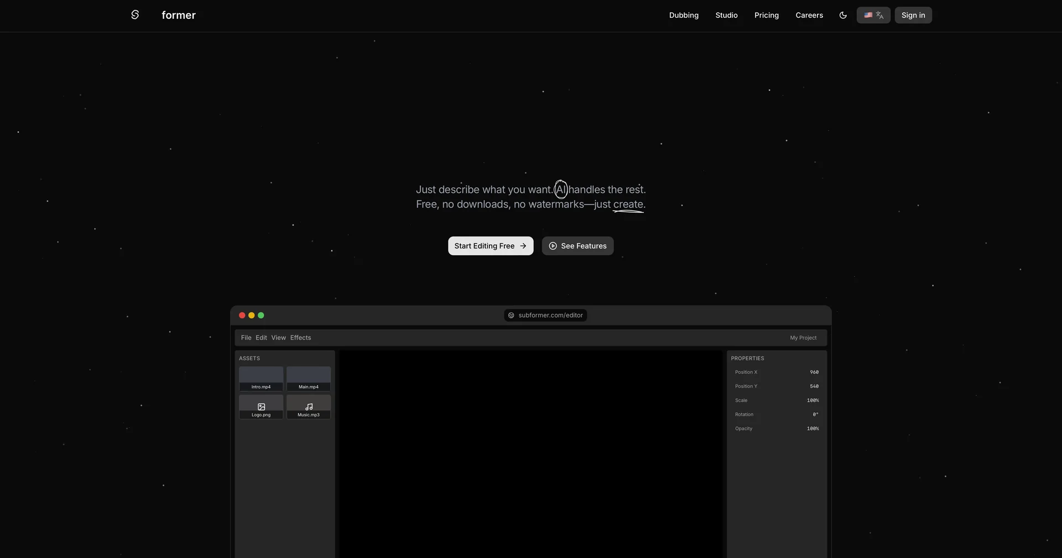Click the Subformer S logo icon
This screenshot has width=1062, height=558.
(135, 15)
